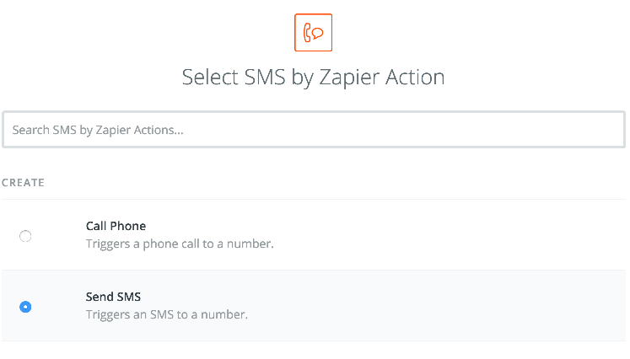Click the 'Select SMS by Zapier Action' heading
This screenshot has width=630, height=359.
314,77
